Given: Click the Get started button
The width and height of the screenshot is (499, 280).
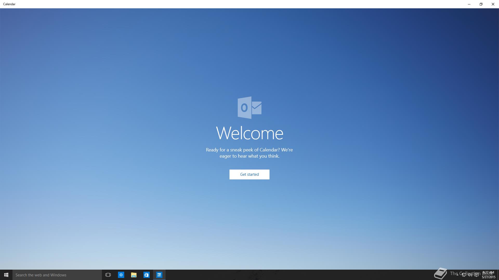Looking at the screenshot, I should point(249,174).
